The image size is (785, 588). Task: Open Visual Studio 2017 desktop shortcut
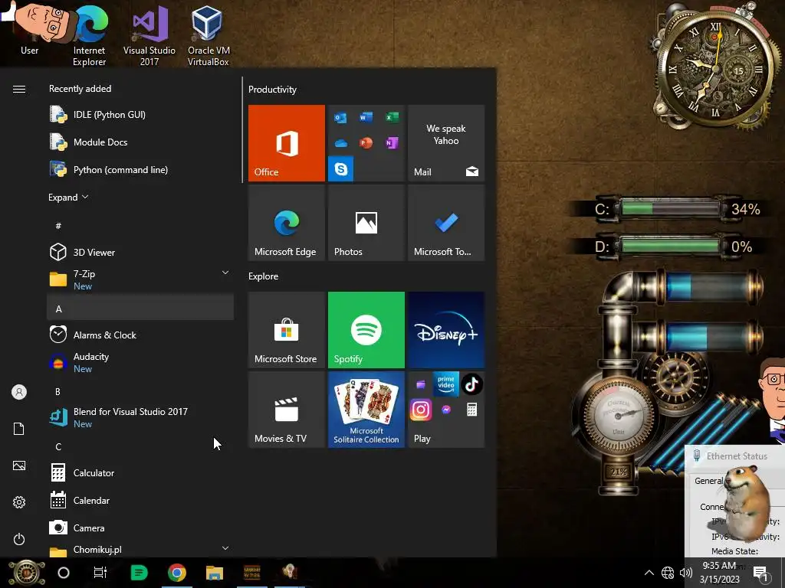coord(149,35)
